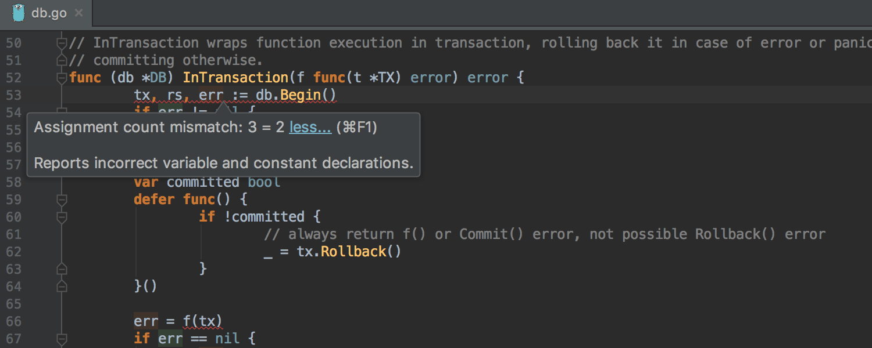Viewport: 872px width, 348px height.
Task: Collapse the if !committed block at line 60
Action: tap(62, 217)
